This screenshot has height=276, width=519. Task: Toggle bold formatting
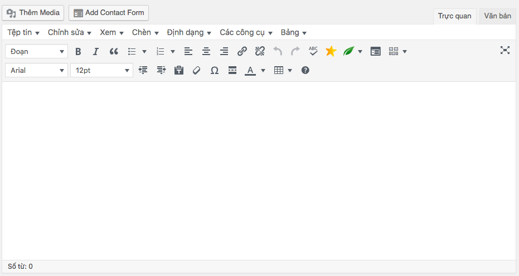click(x=78, y=52)
